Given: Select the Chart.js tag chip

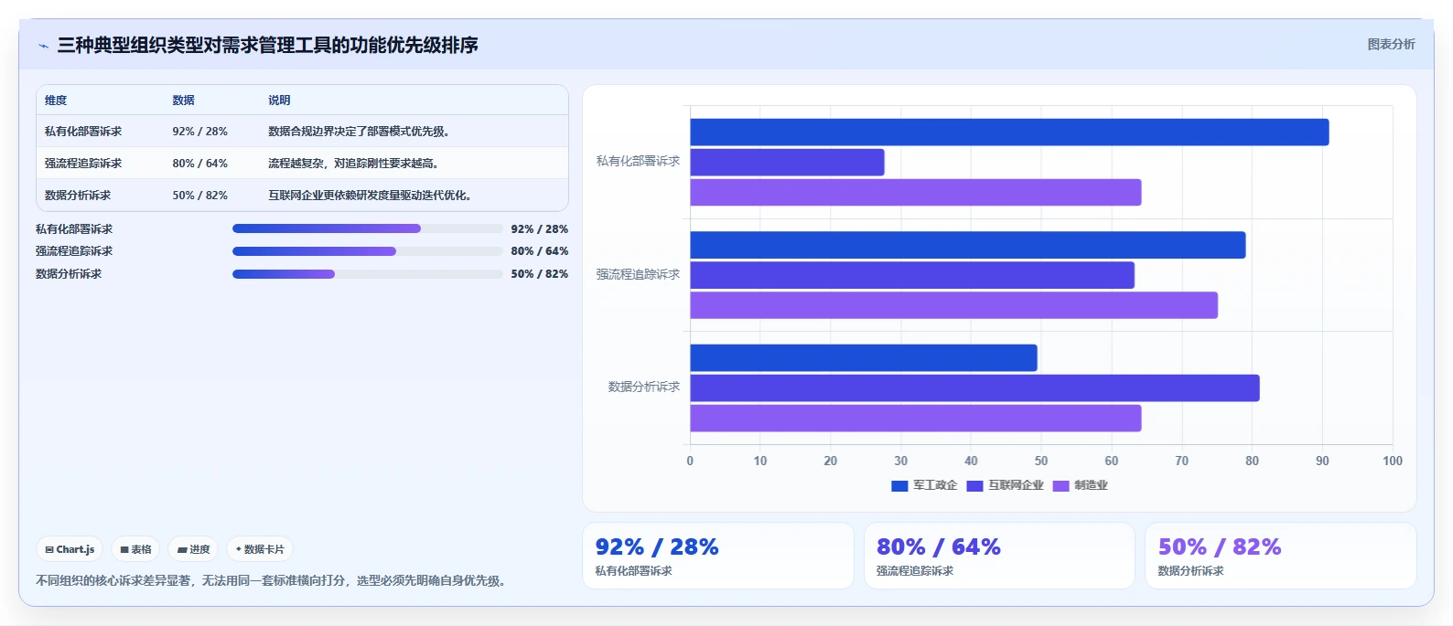Looking at the screenshot, I should coord(70,549).
